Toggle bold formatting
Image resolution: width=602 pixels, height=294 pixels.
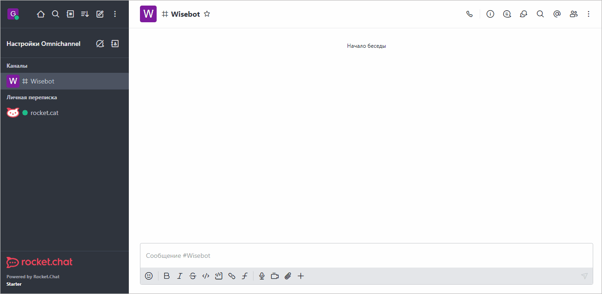click(x=167, y=276)
